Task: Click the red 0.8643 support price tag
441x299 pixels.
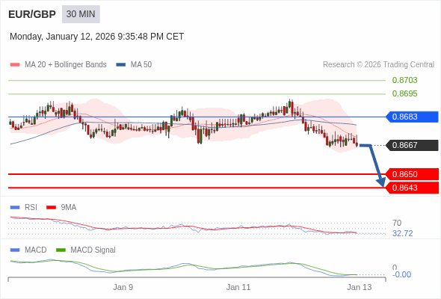Action: click(412, 188)
